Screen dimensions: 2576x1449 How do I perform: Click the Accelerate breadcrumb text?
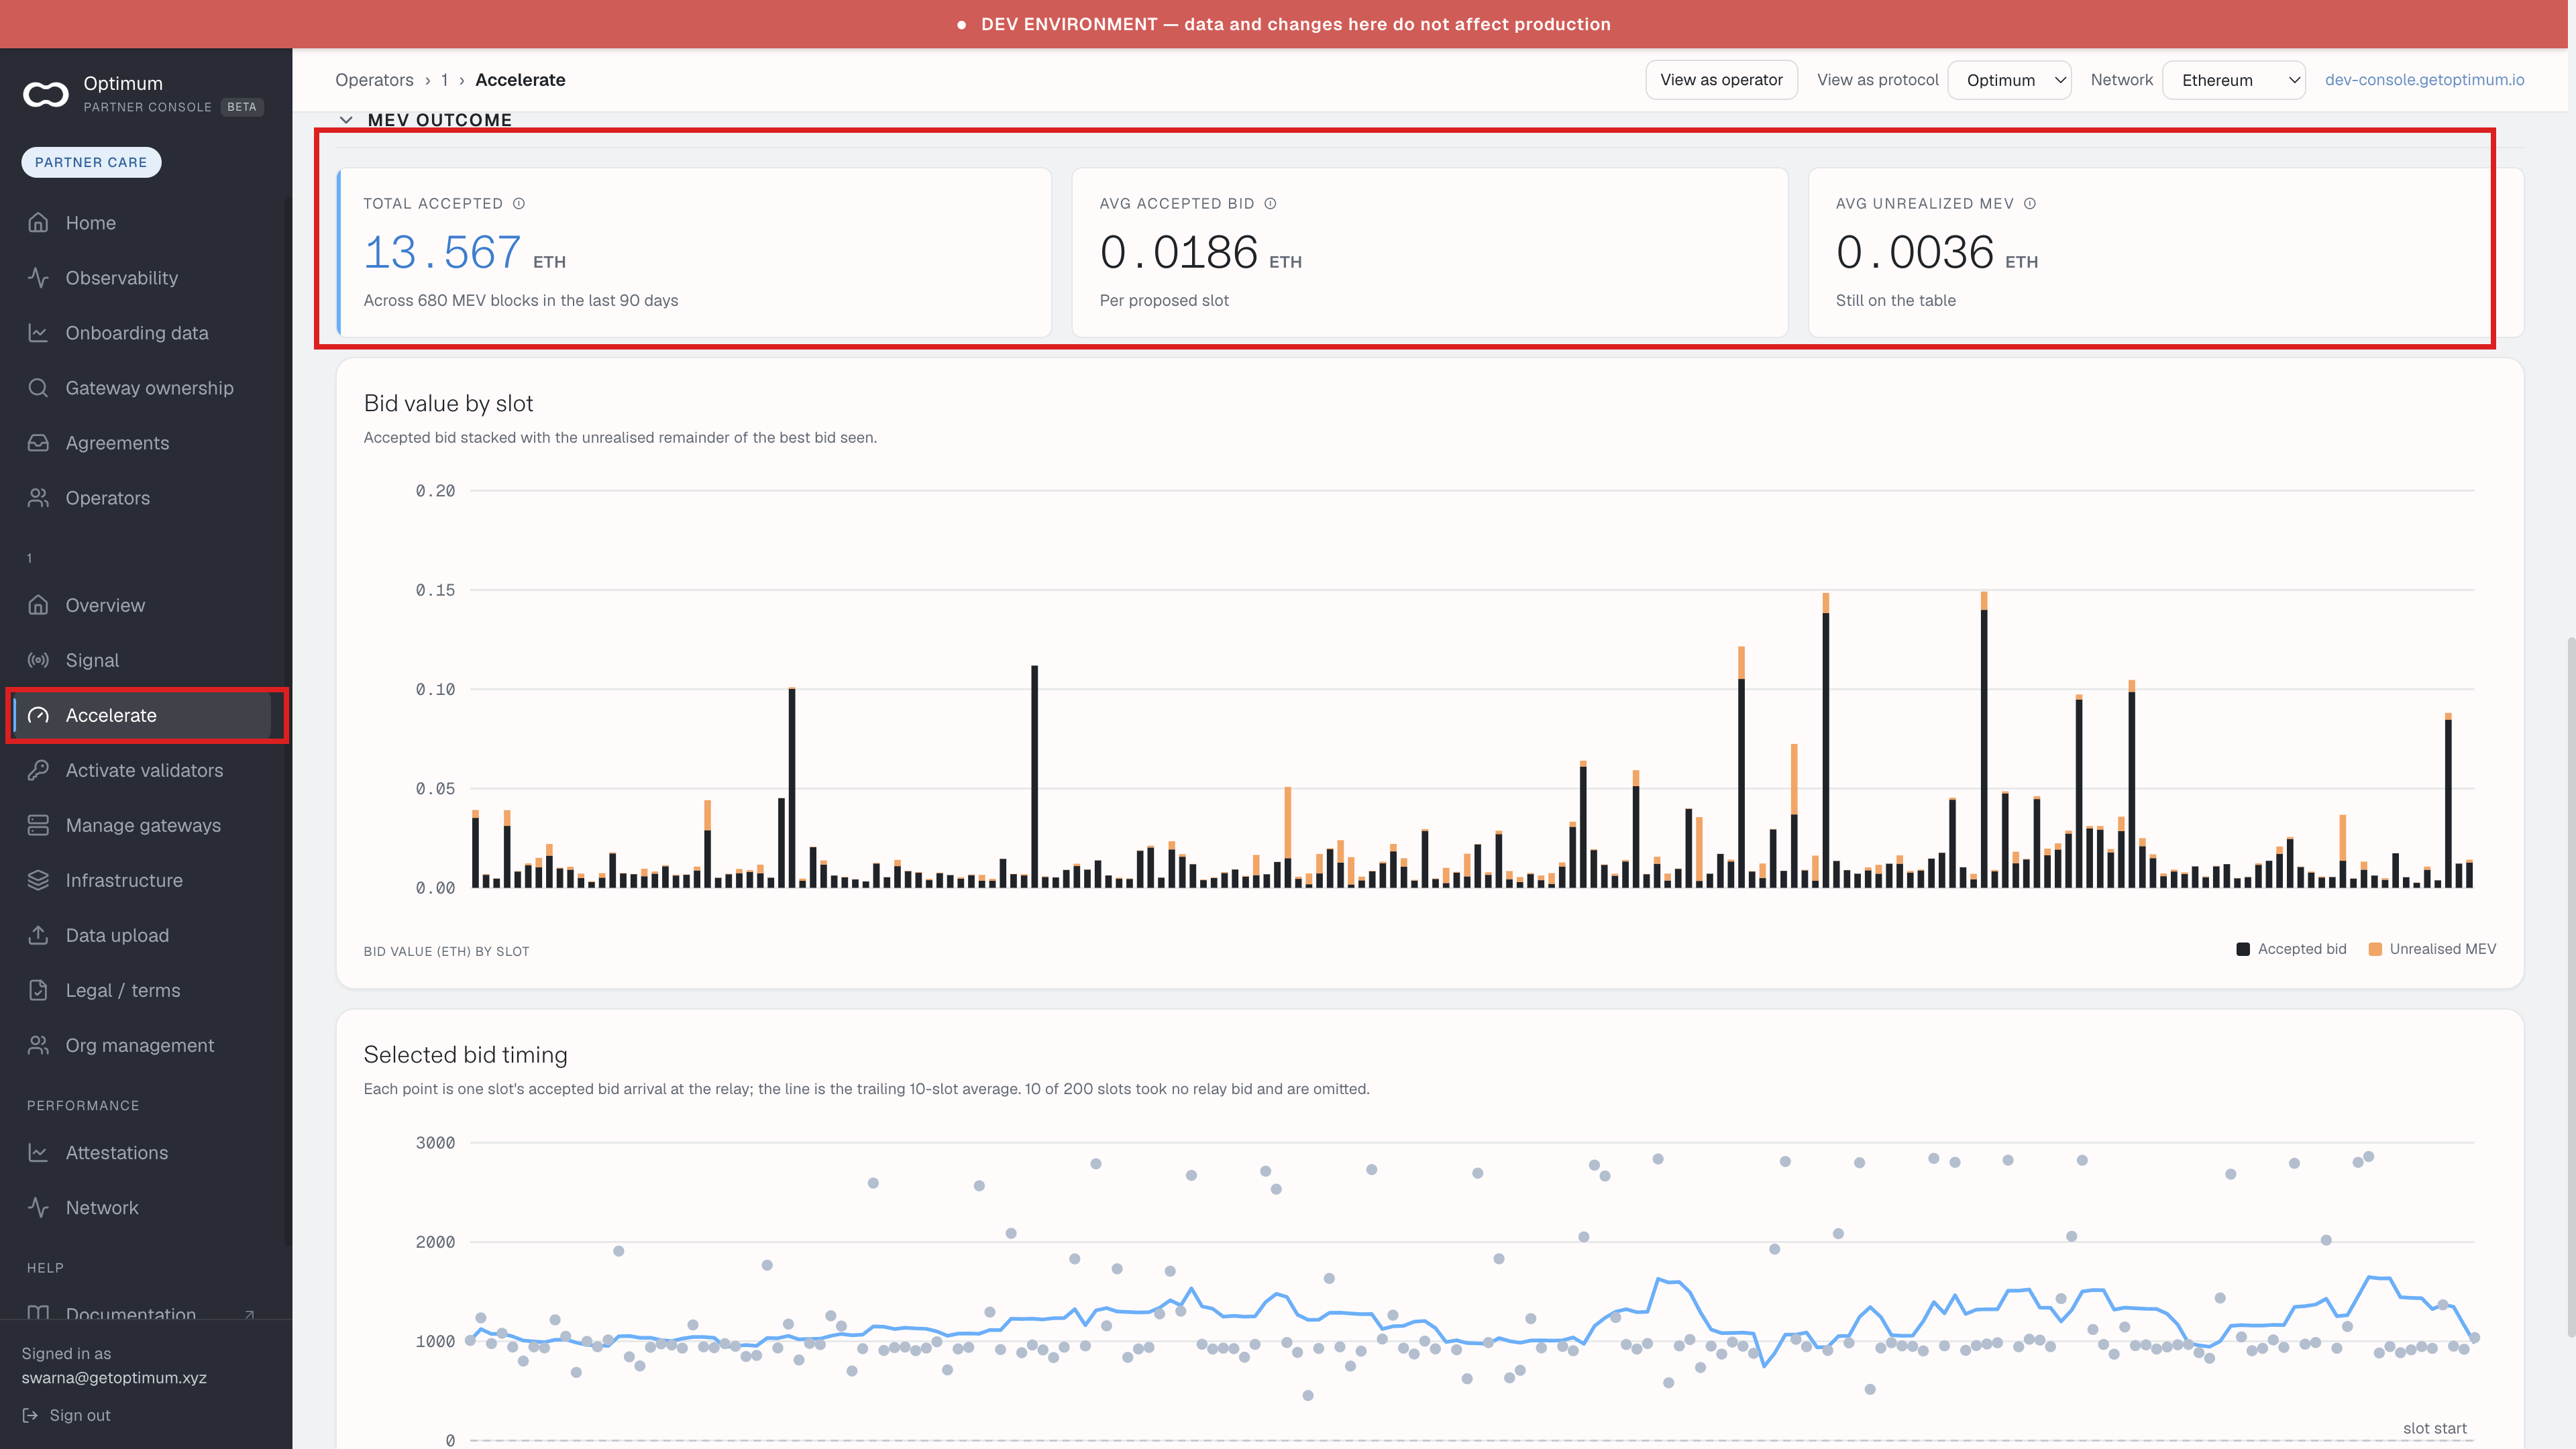pos(520,80)
